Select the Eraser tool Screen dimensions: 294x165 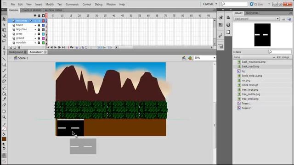point(4,105)
